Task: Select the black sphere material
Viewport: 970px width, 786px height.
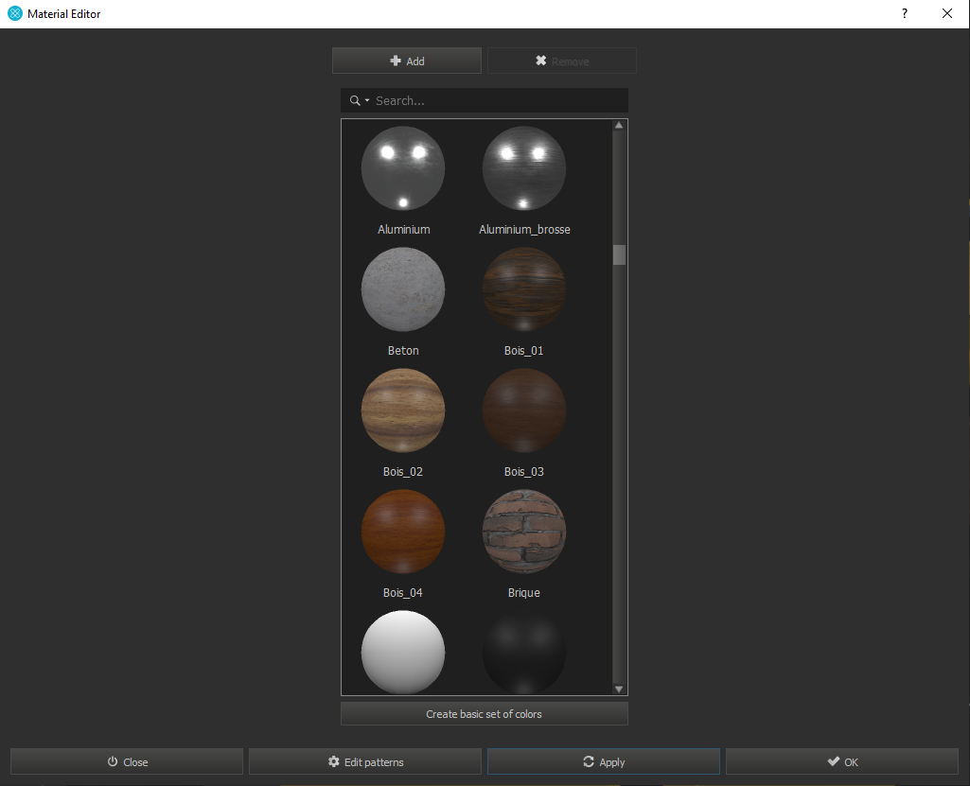Action: pos(524,653)
